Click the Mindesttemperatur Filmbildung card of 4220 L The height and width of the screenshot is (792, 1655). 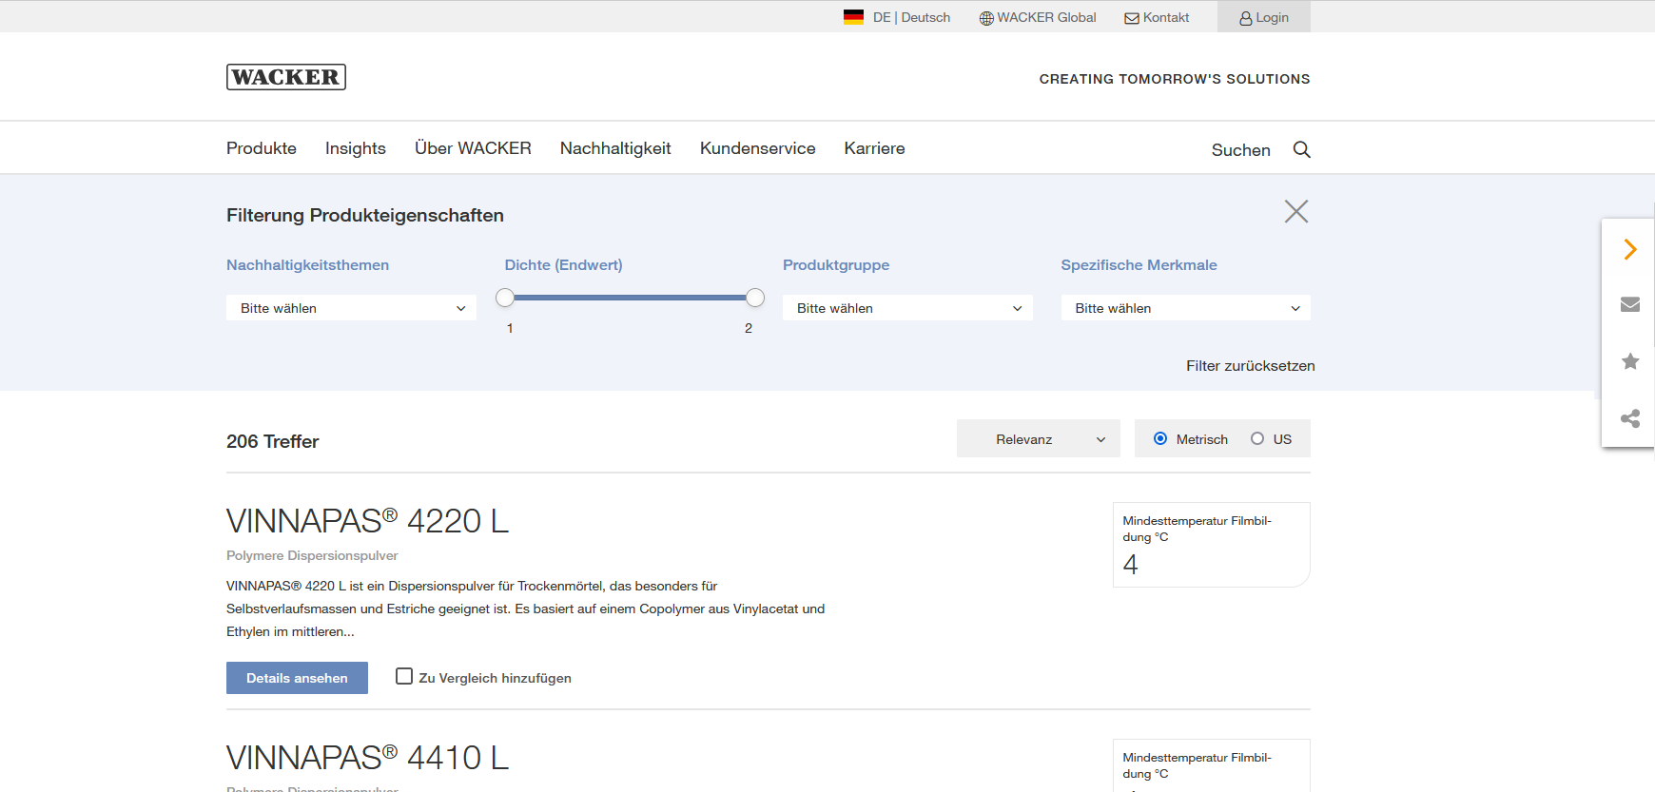(1212, 545)
